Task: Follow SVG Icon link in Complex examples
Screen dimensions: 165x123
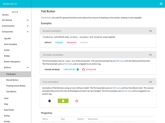Action: point(120,61)
